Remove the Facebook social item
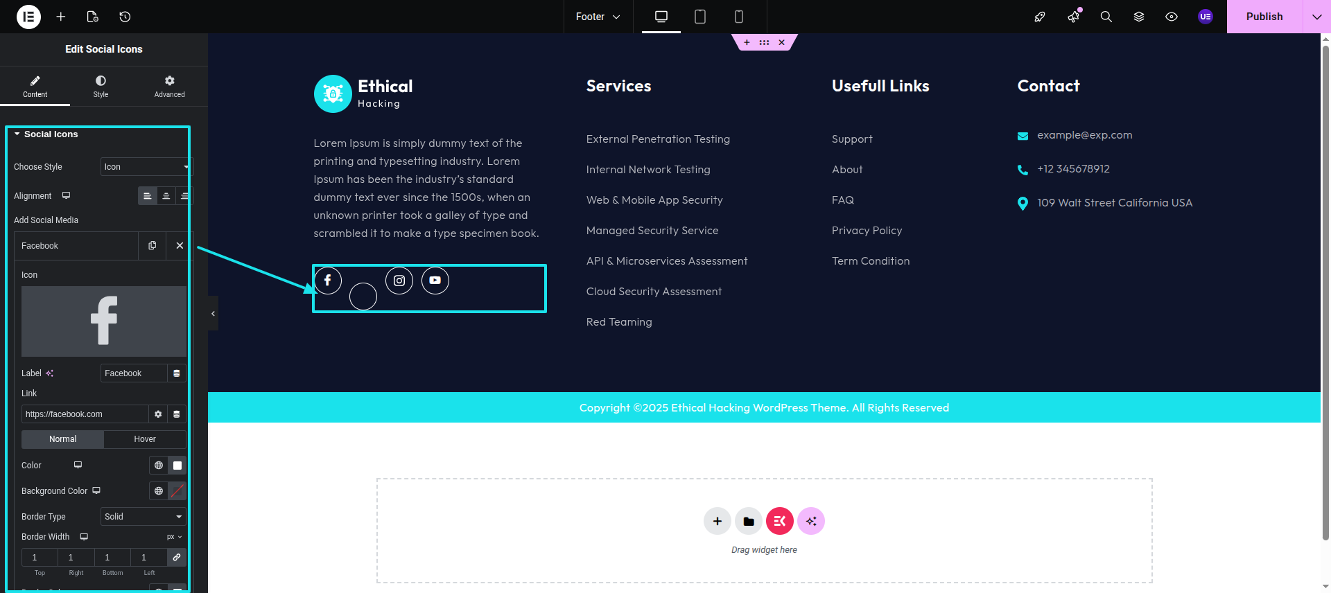The image size is (1331, 593). (x=180, y=246)
